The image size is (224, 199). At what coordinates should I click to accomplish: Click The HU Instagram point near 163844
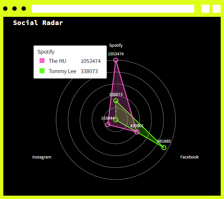pos(108,125)
